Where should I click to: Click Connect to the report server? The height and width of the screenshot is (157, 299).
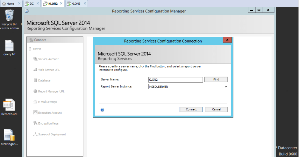tap(191, 109)
